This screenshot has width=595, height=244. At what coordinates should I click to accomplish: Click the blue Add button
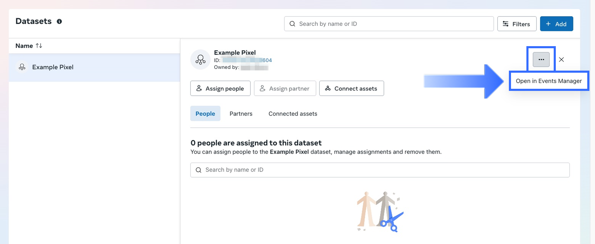pos(556,24)
